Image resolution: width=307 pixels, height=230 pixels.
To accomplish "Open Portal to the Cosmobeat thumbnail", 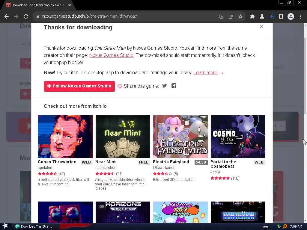I will 238,137.
